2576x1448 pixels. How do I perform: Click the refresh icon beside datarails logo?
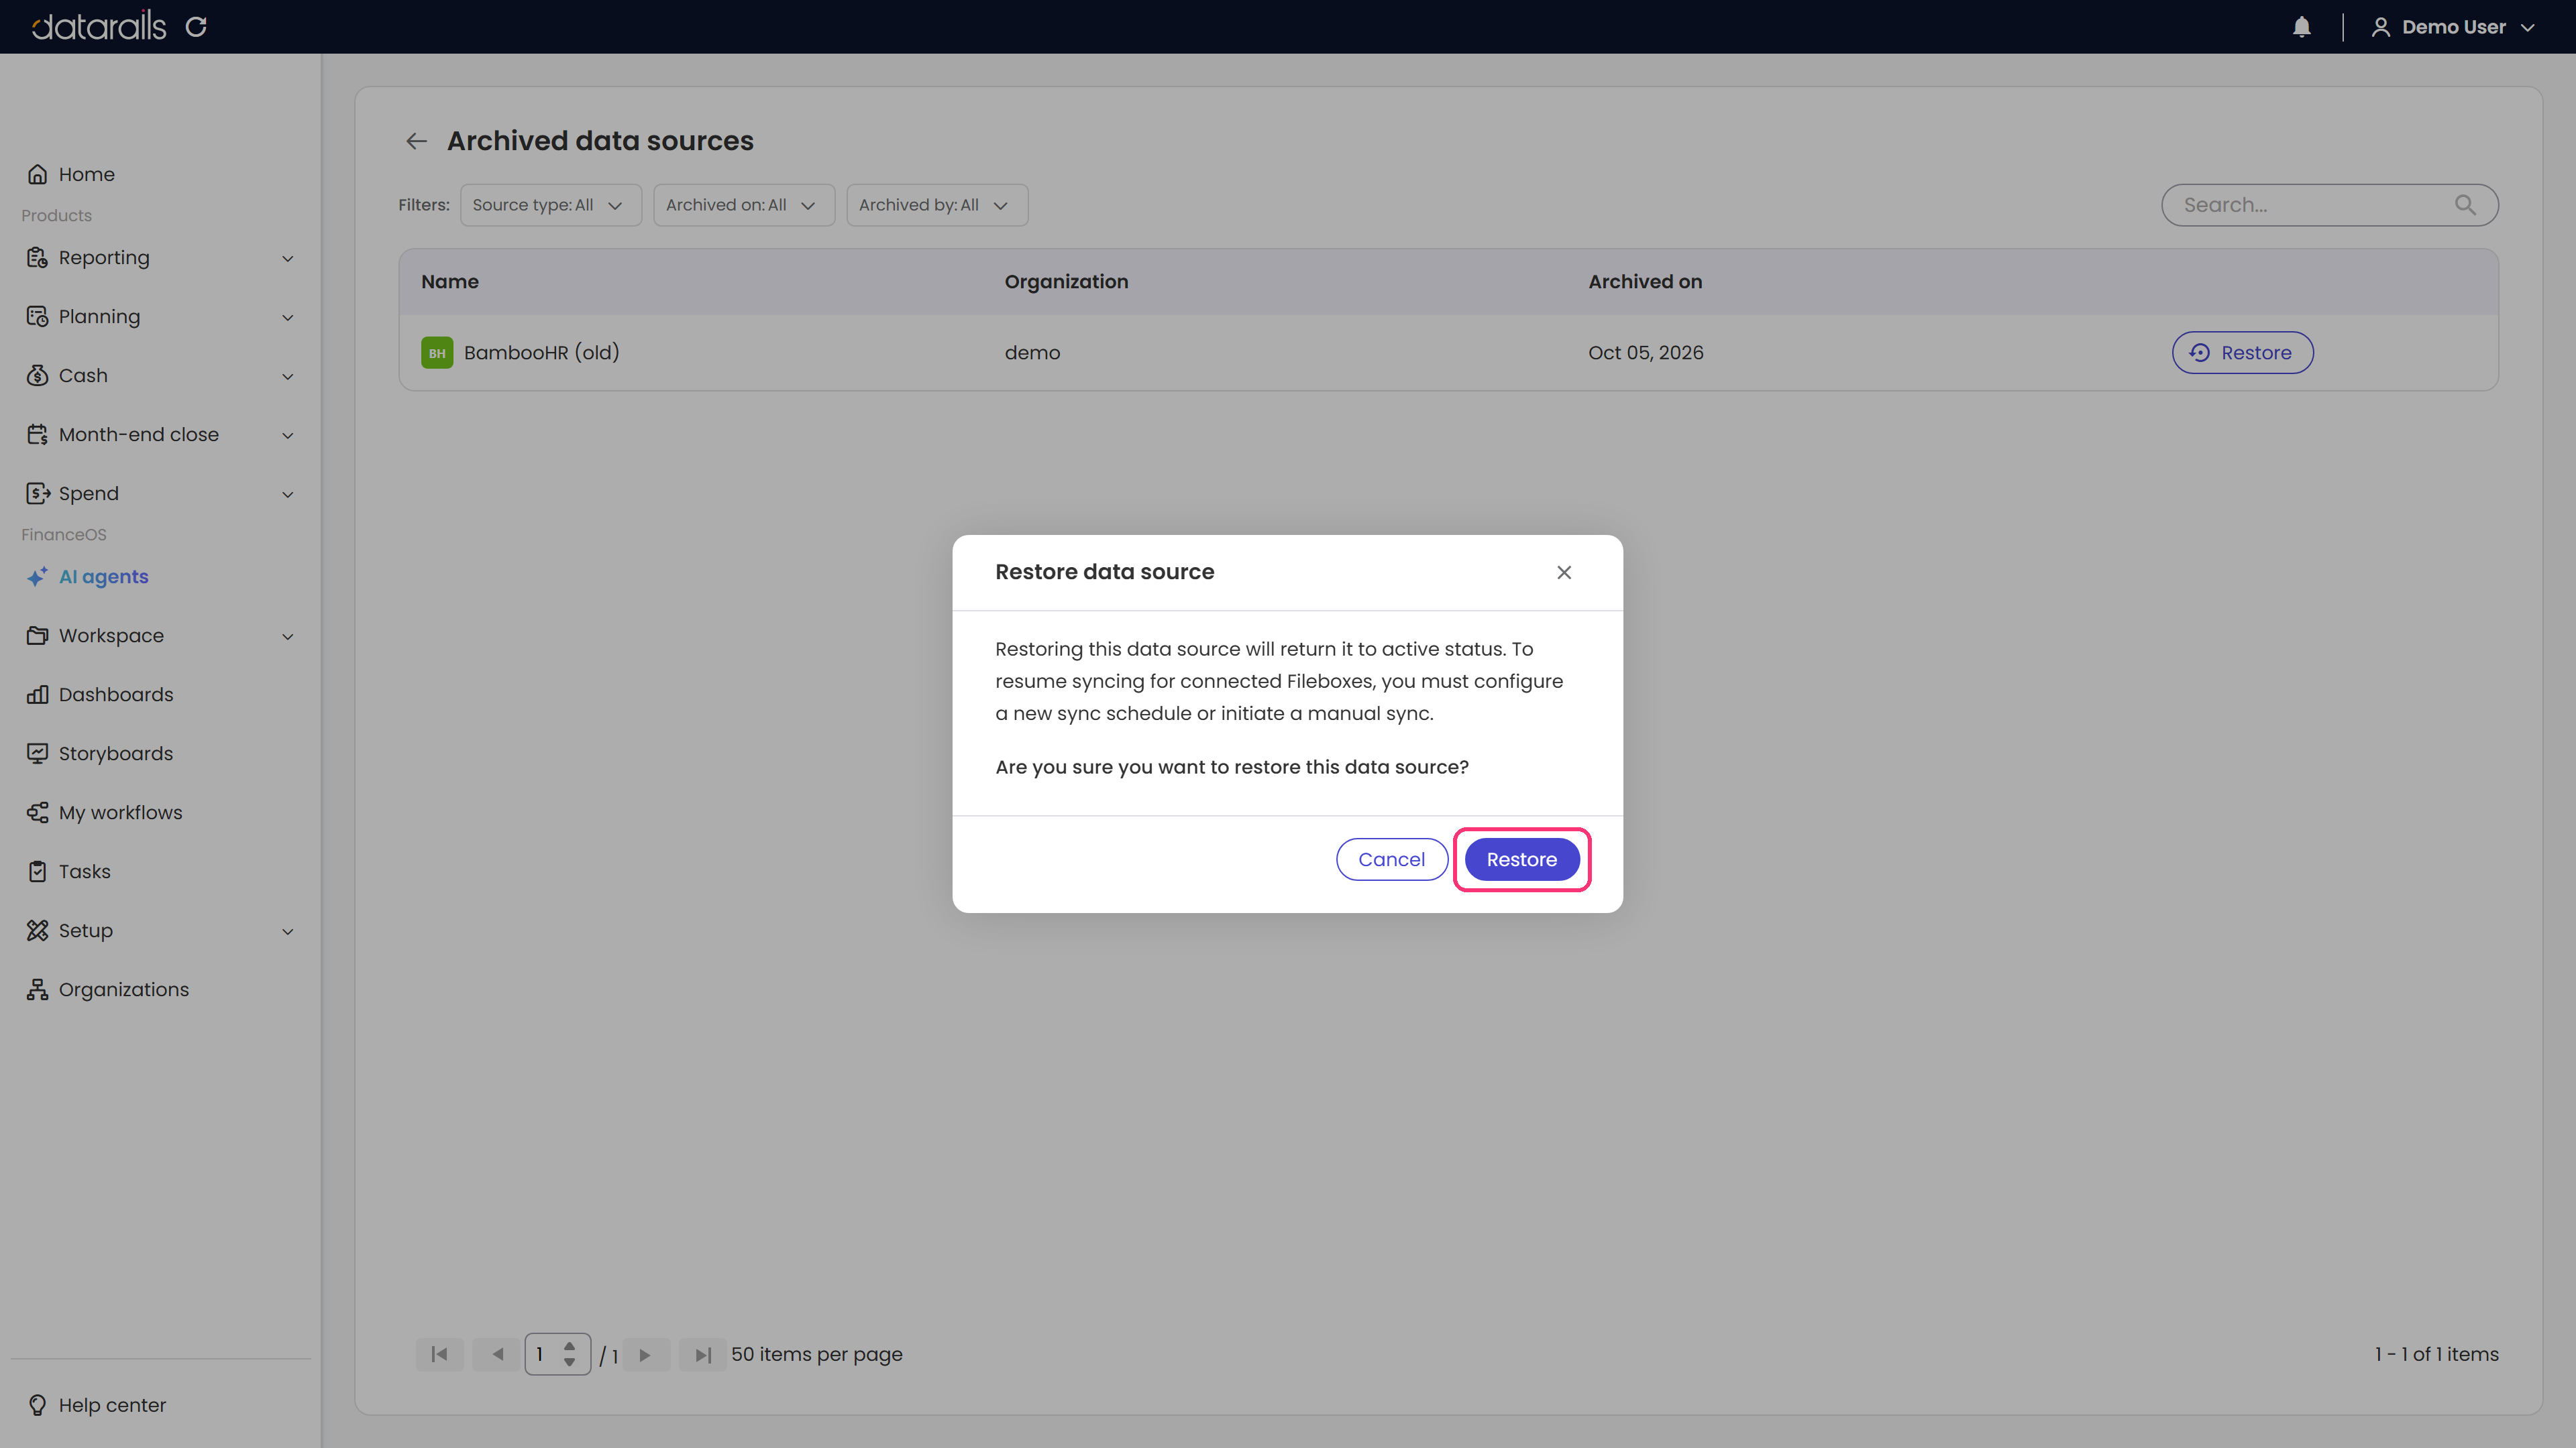(x=196, y=27)
